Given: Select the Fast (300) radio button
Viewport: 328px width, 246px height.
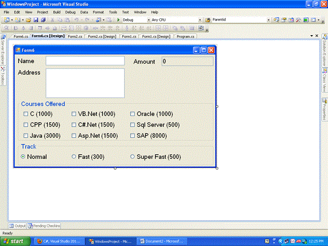Looking at the screenshot, I should [x=74, y=157].
